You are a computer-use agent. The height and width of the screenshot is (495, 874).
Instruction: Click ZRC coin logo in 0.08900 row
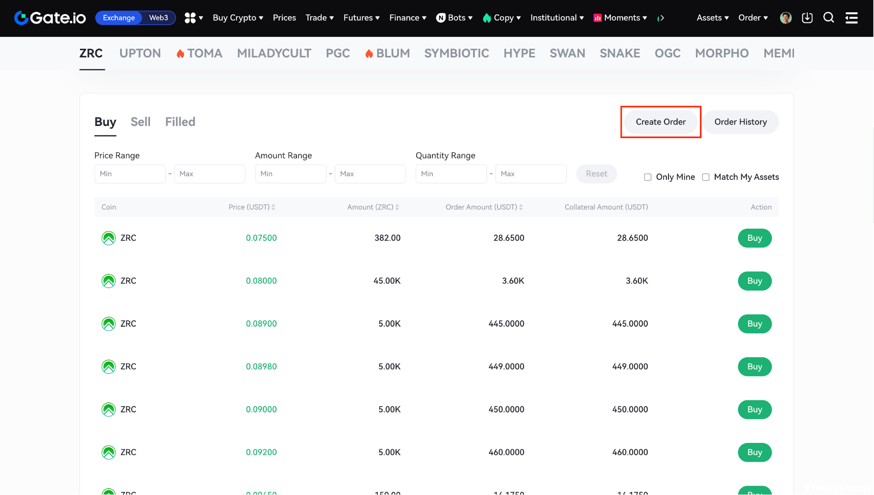(108, 324)
